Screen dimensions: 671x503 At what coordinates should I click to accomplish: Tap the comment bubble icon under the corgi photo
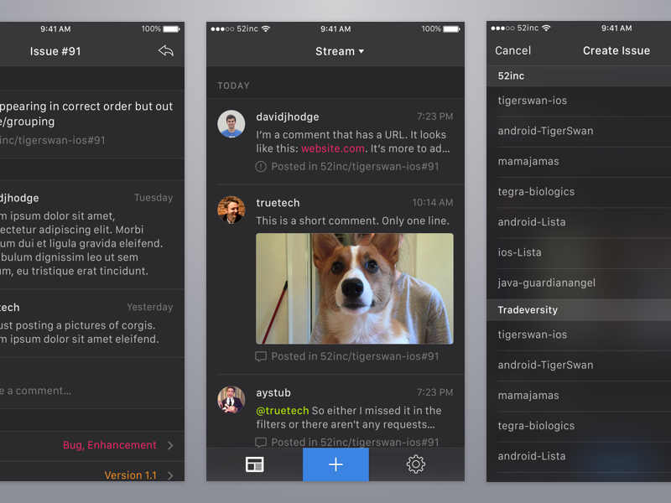261,356
